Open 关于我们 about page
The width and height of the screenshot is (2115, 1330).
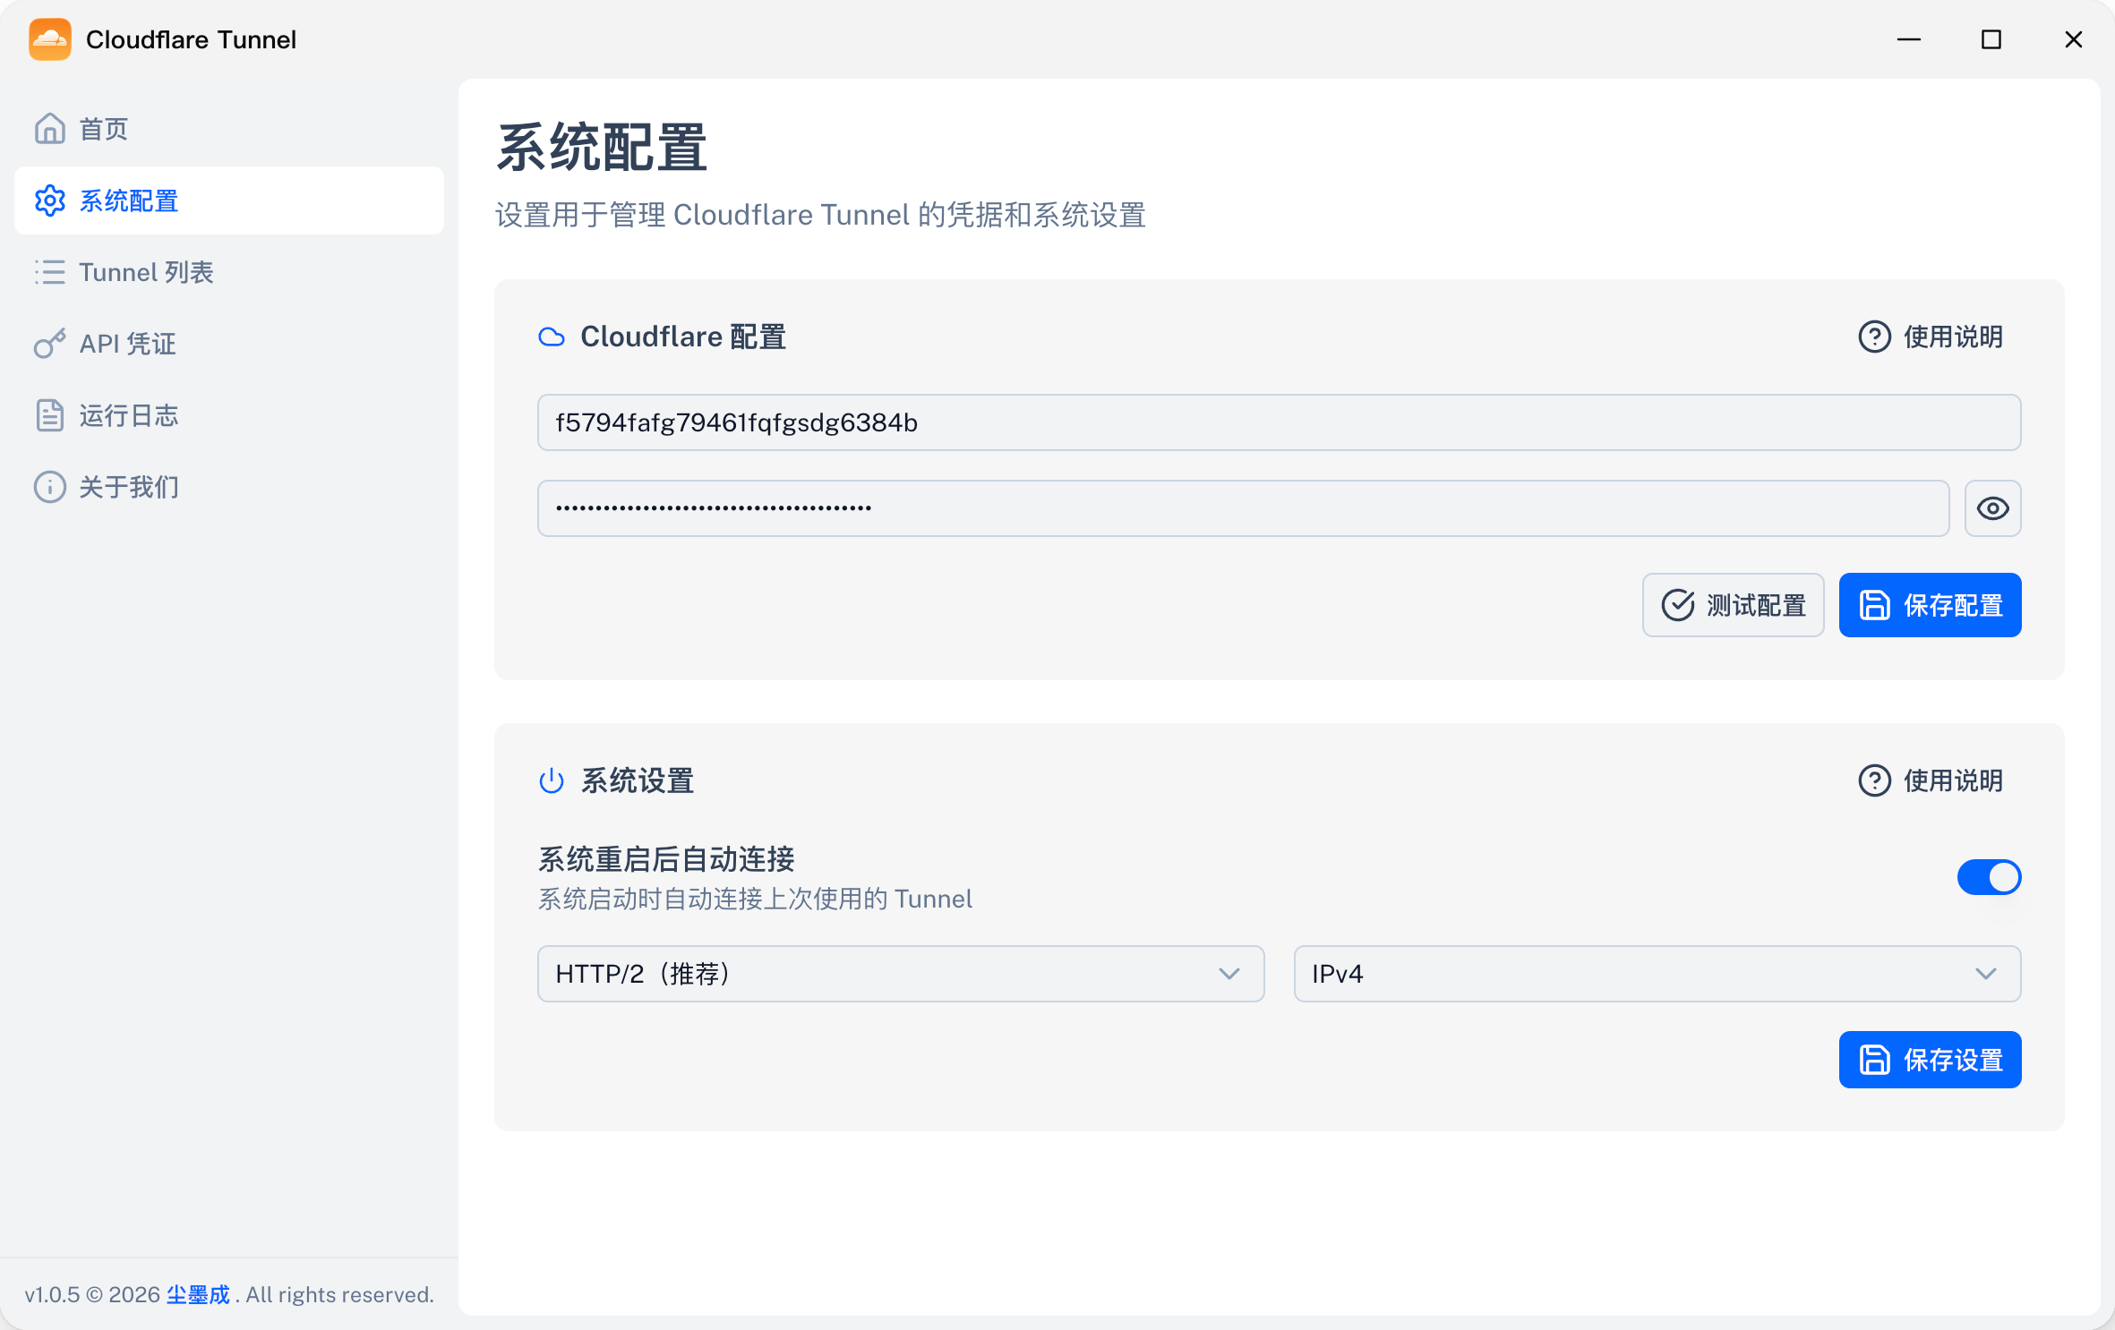229,487
